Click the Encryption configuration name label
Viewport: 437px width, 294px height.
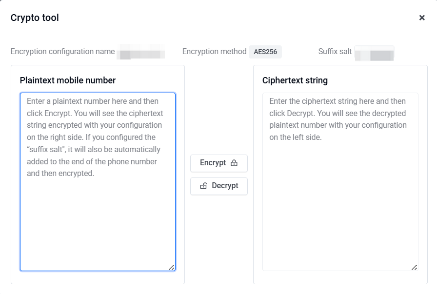63,52
